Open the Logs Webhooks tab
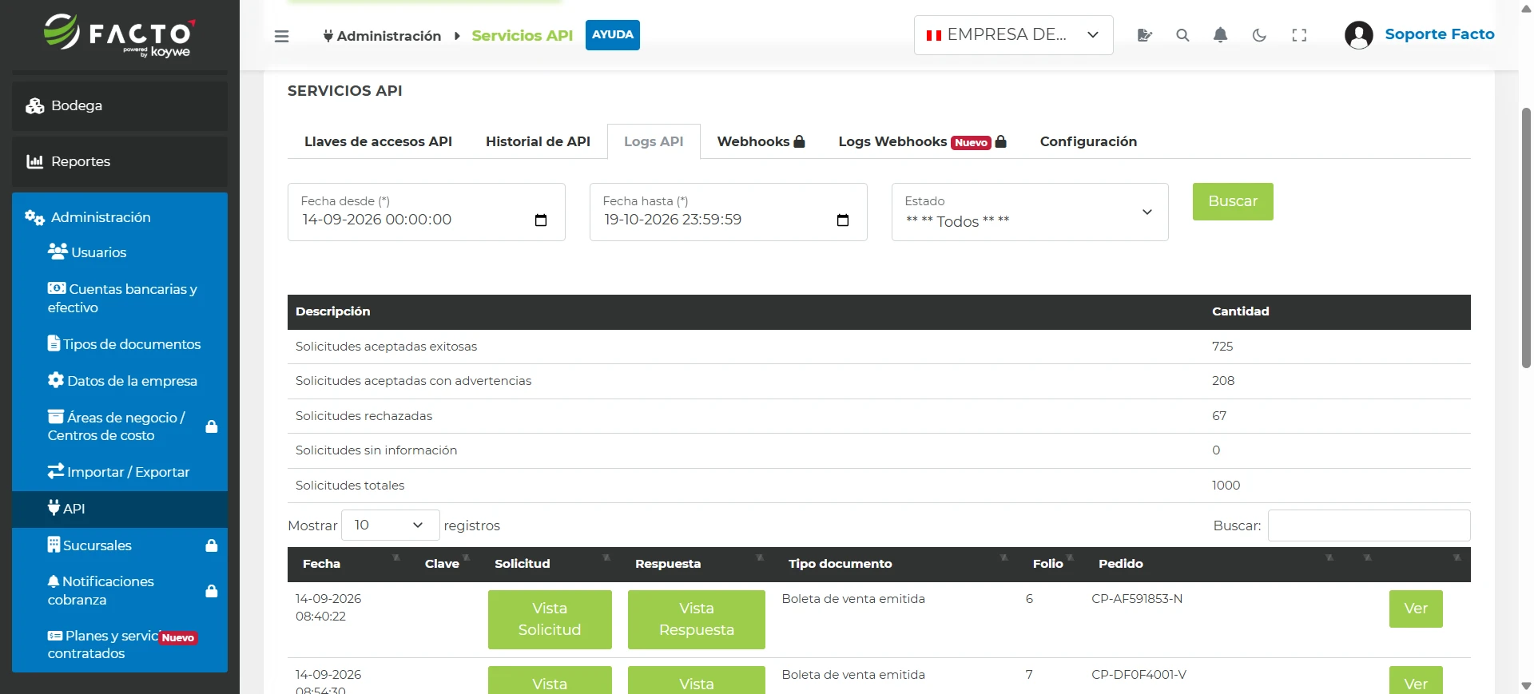1534x694 pixels. click(922, 141)
